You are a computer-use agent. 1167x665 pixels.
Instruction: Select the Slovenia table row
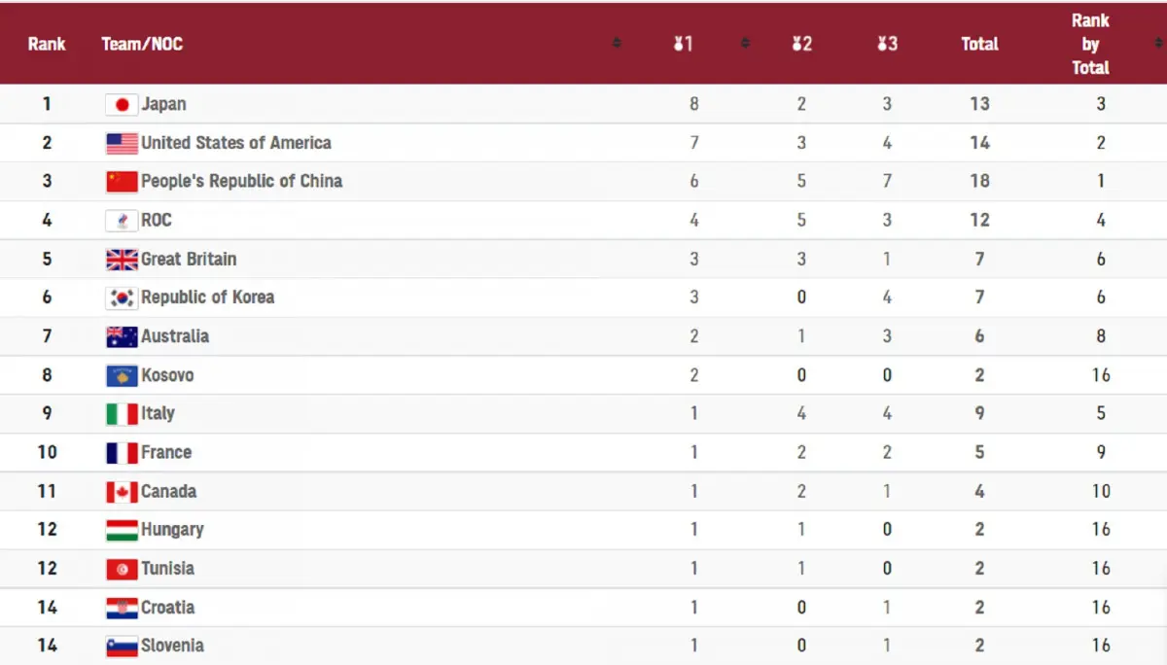point(583,646)
